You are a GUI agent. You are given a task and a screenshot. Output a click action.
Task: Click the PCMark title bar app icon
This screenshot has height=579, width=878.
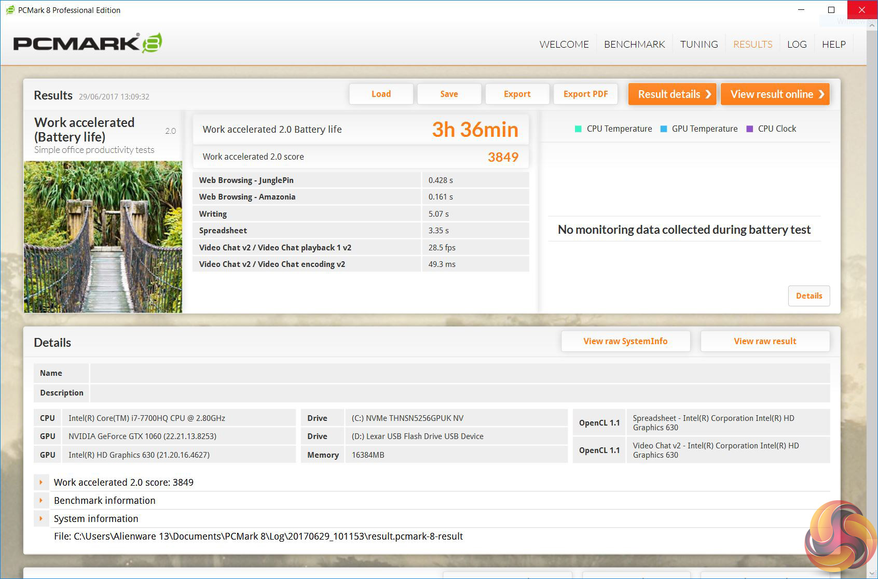coord(10,10)
